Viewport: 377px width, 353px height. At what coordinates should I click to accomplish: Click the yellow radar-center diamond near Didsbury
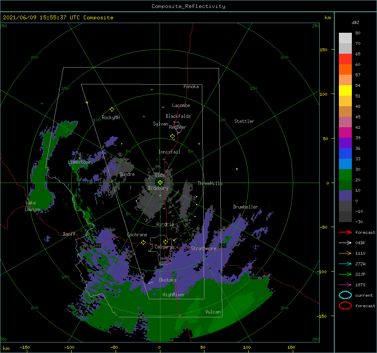coord(160,183)
